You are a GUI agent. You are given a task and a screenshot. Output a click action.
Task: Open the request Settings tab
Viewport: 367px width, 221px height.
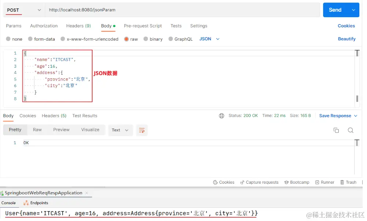[198, 26]
